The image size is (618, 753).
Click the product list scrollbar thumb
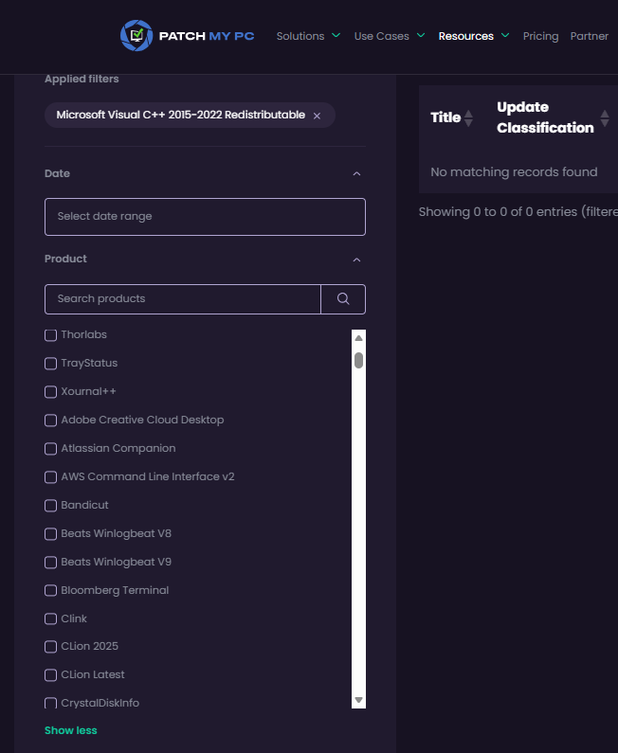click(x=358, y=360)
